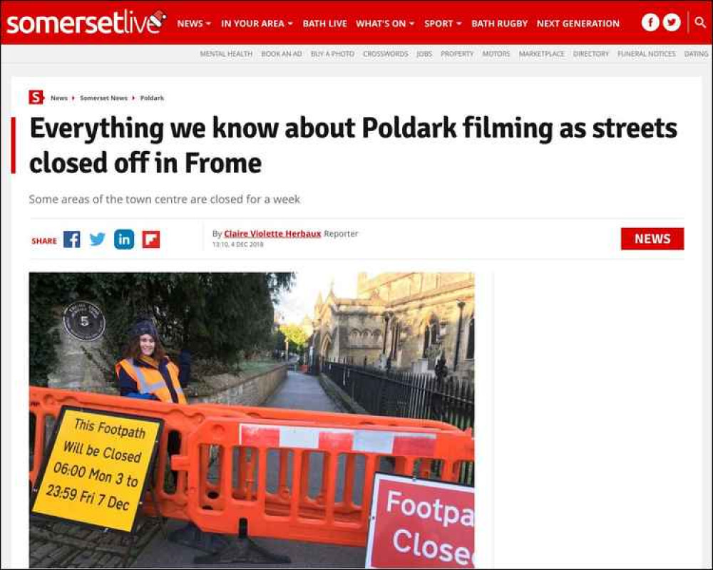
Task: Open the footpath closed article photo
Action: 252,420
